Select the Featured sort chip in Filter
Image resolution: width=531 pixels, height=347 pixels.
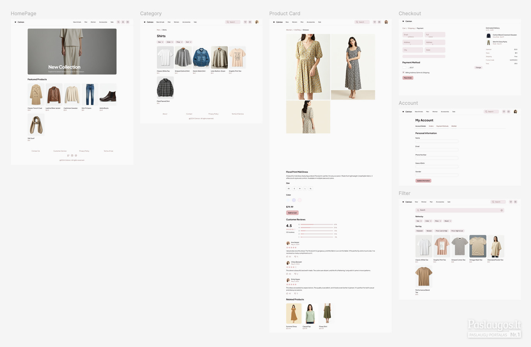click(x=419, y=231)
